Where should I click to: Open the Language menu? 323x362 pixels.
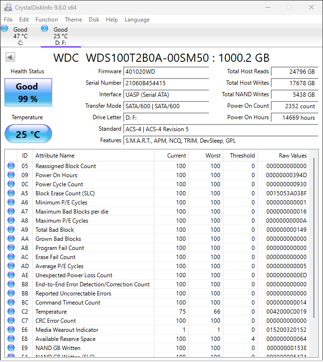pyautogui.click(x=137, y=20)
